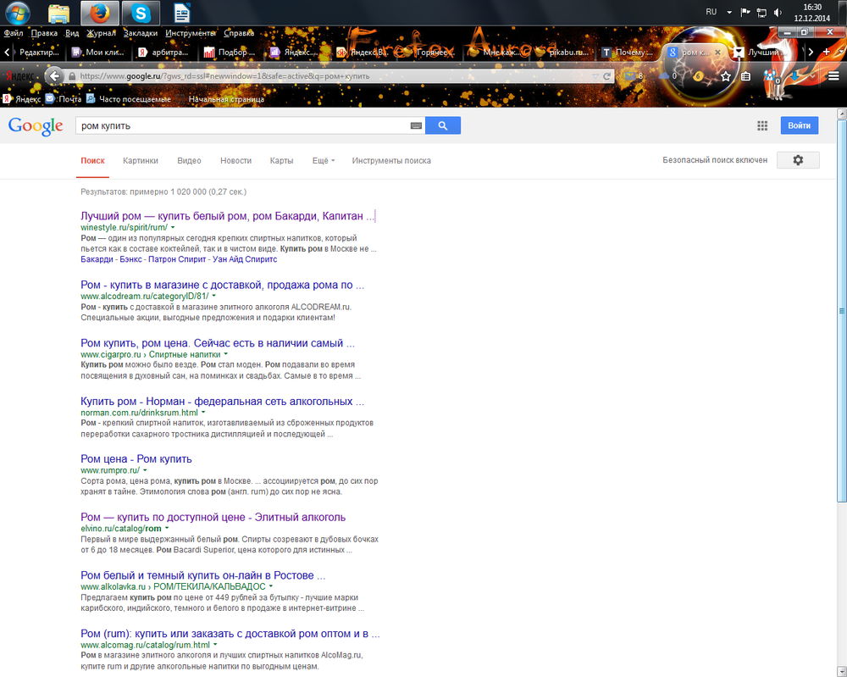Open the Бакарди sitelink under winestyle result

click(x=97, y=259)
